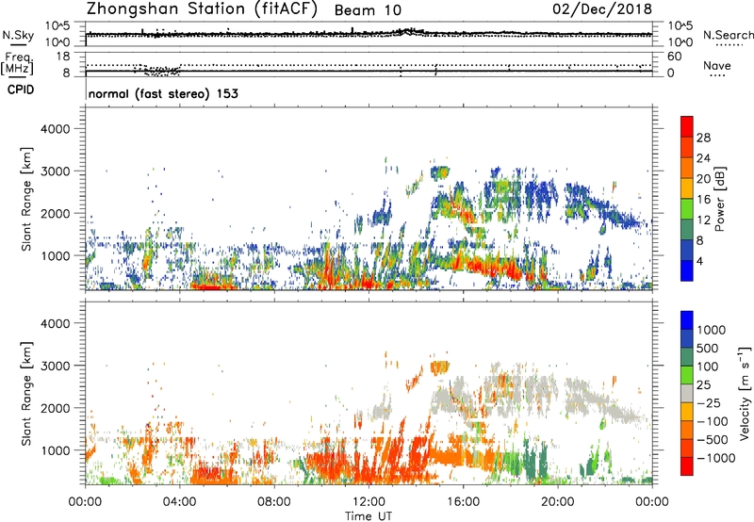Select the Velocity segment between 100 and 500
The width and height of the screenshot is (754, 522).
point(687,357)
